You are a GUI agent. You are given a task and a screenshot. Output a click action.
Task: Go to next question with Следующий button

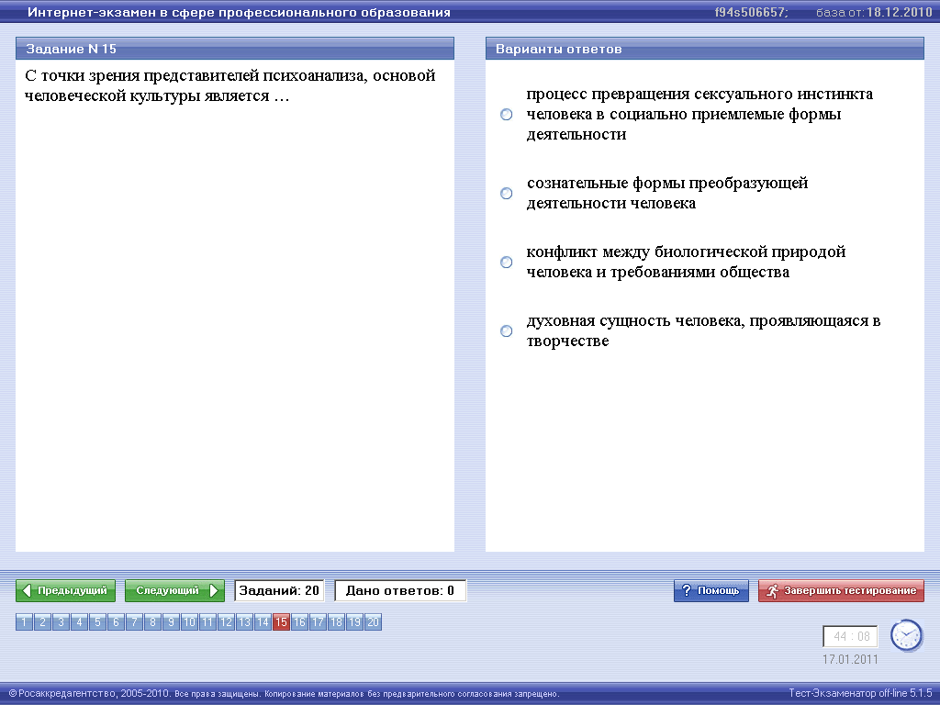[174, 590]
